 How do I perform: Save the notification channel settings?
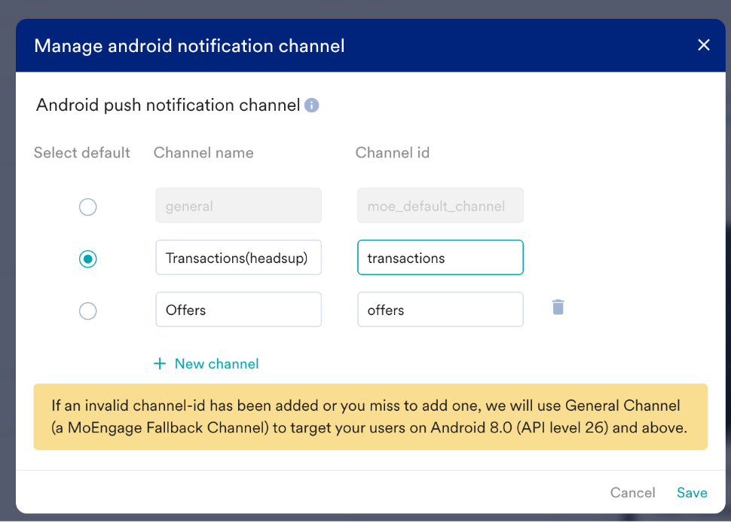coord(692,493)
